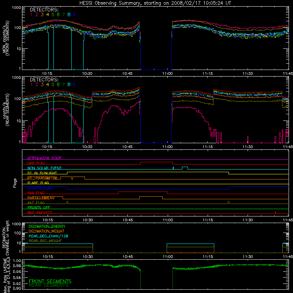Click the FRONTS_OFF flag label
This screenshot has width=293, height=293.
click(39, 208)
